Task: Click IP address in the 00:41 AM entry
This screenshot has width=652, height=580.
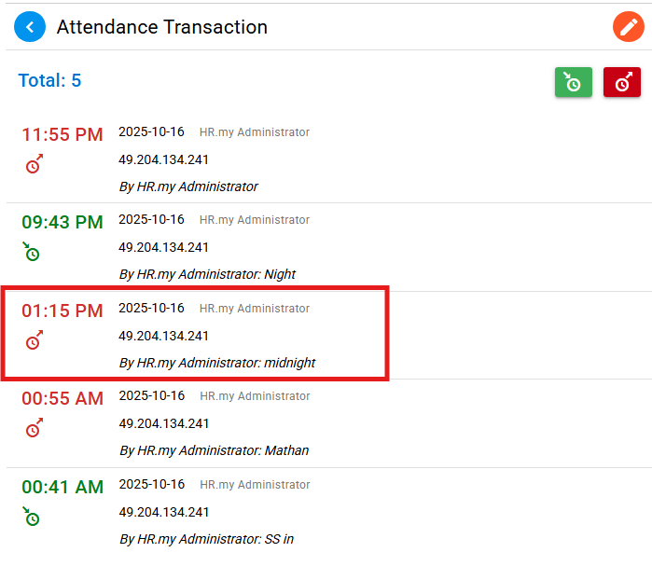Action: coord(163,512)
